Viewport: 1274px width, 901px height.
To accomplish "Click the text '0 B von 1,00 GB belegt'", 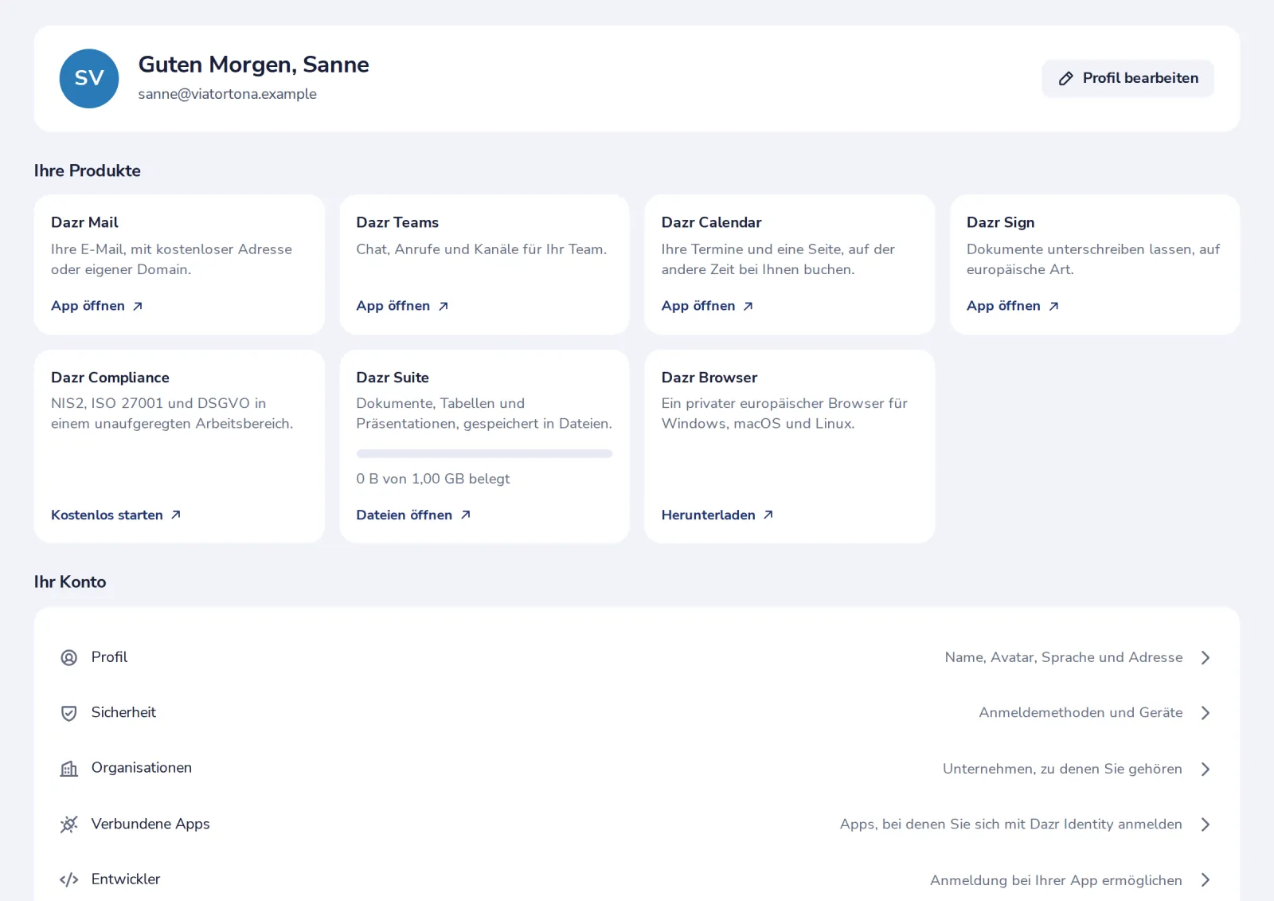I will (433, 479).
